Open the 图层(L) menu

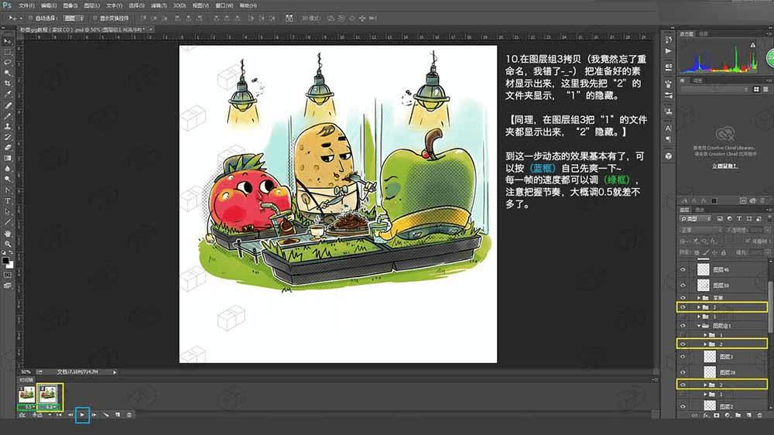(92, 5)
